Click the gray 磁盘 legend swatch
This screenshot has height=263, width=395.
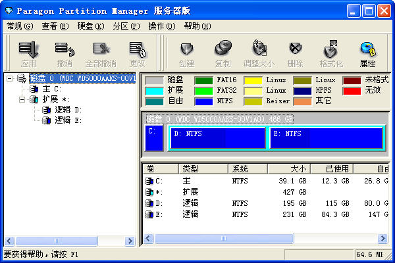[154, 80]
